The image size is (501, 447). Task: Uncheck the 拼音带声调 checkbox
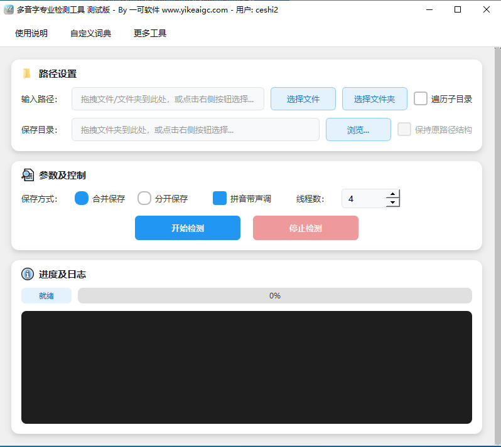coord(220,198)
